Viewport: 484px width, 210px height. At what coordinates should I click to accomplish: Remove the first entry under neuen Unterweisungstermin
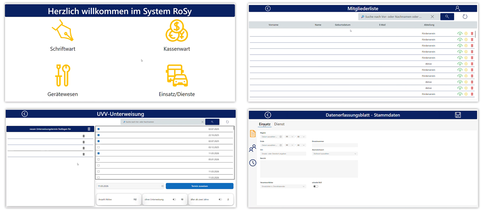tap(84, 136)
